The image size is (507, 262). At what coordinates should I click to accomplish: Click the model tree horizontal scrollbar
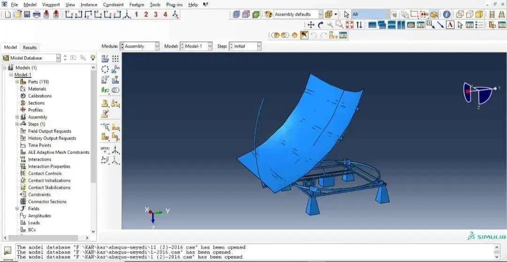(x=47, y=238)
